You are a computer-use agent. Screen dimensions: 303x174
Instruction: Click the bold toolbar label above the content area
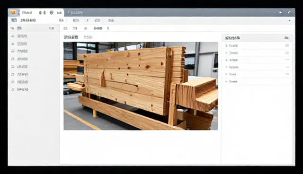click(98, 28)
